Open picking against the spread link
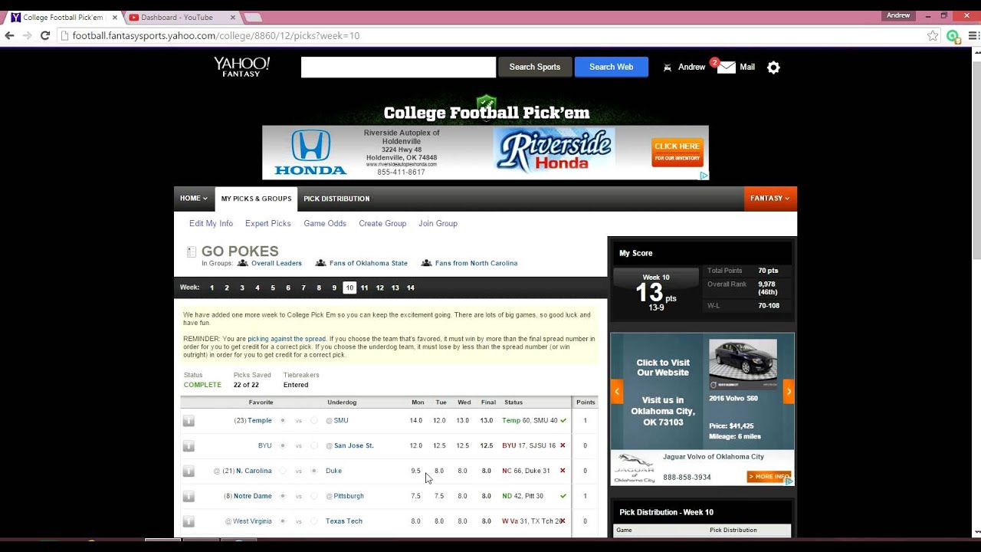This screenshot has width=981, height=552. (x=287, y=339)
